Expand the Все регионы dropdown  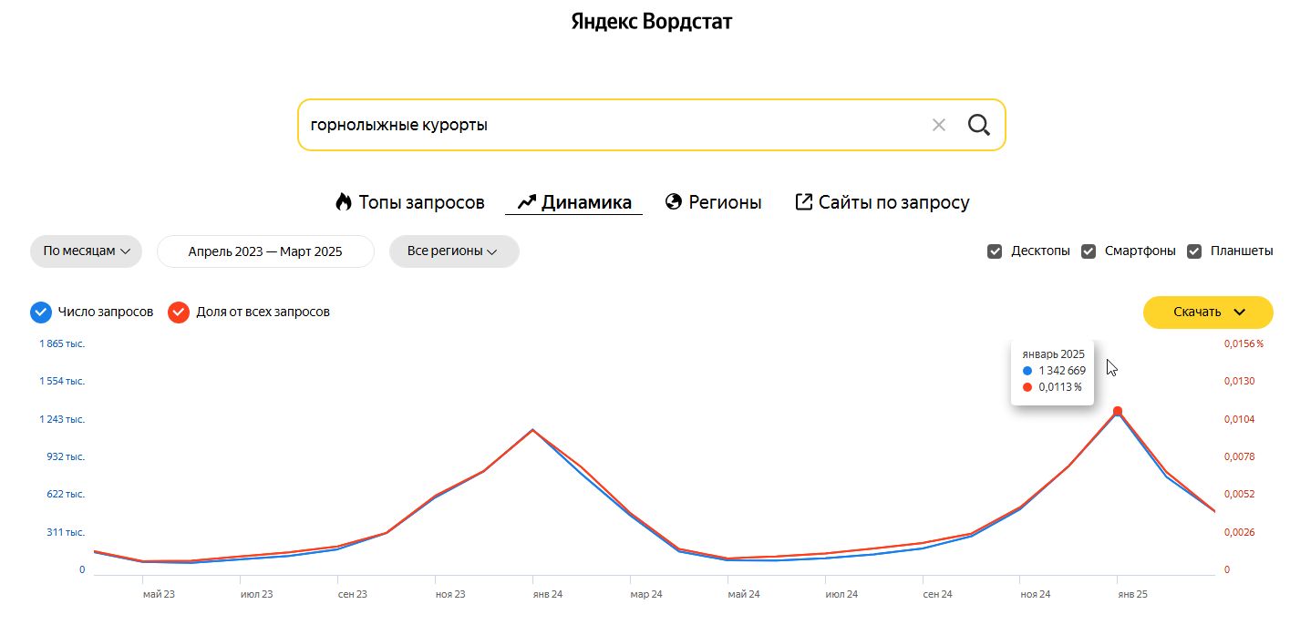tap(453, 251)
